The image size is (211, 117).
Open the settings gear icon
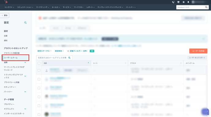point(183,2)
